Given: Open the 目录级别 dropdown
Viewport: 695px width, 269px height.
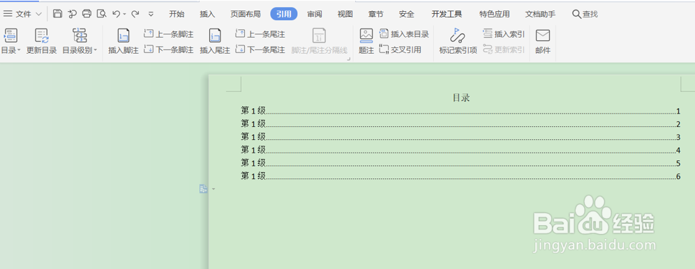Looking at the screenshot, I should pos(80,41).
